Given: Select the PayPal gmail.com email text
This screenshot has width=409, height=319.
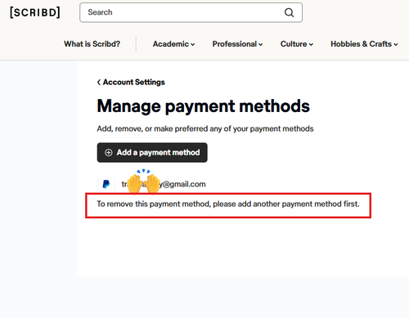Looking at the screenshot, I should tap(164, 184).
